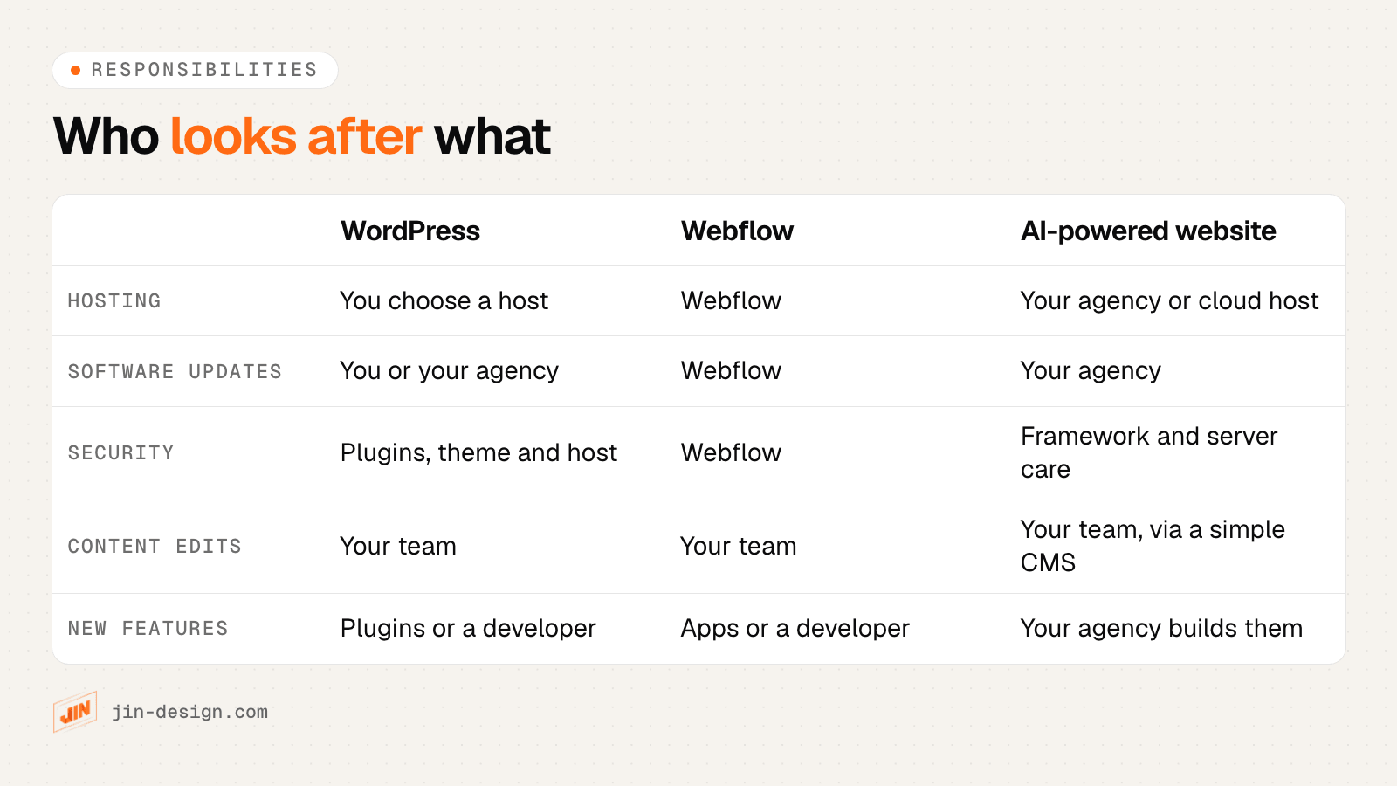Click the CONTENT EDITS row label
Screen dimensions: 1397x786
pyautogui.click(x=155, y=547)
